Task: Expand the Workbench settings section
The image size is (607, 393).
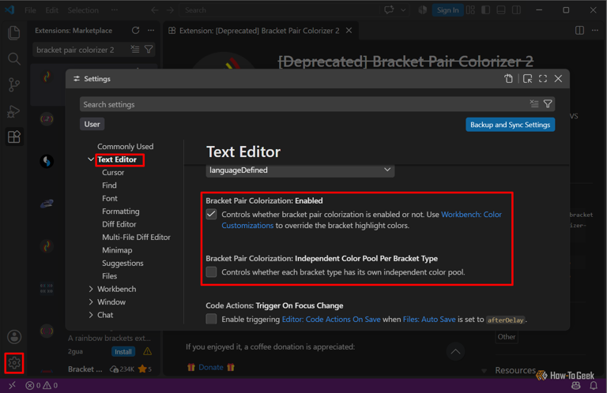Action: click(91, 289)
